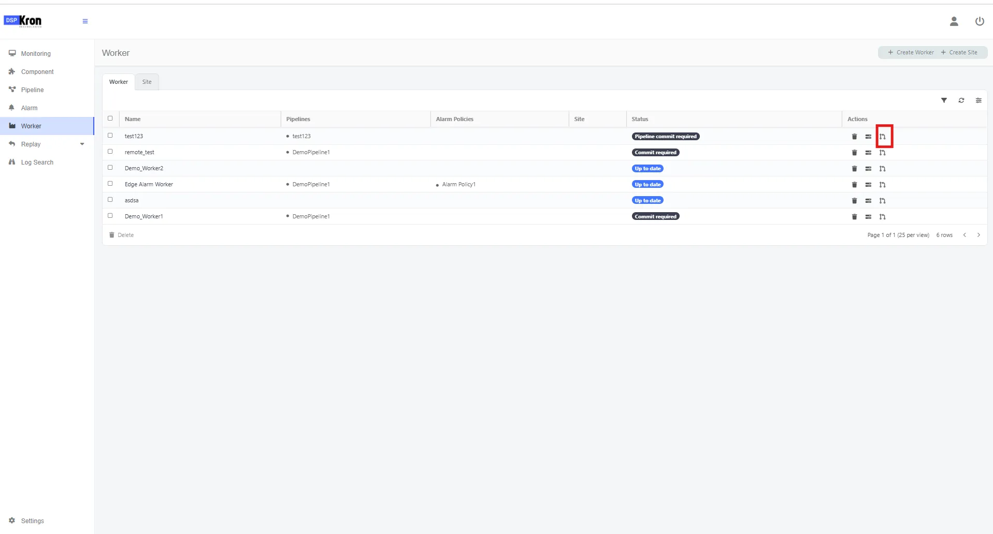Check the Edge Alarm Worker checkbox

tap(110, 184)
